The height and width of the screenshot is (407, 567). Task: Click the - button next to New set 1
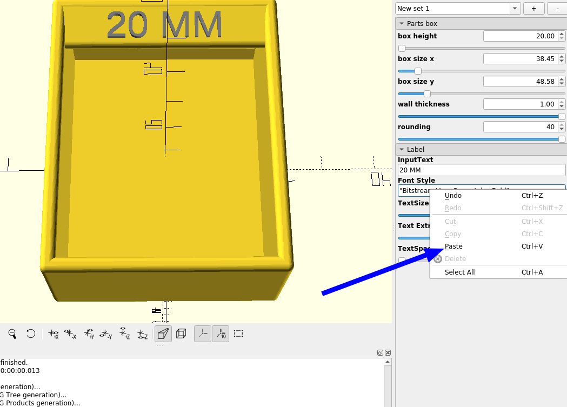click(x=557, y=8)
